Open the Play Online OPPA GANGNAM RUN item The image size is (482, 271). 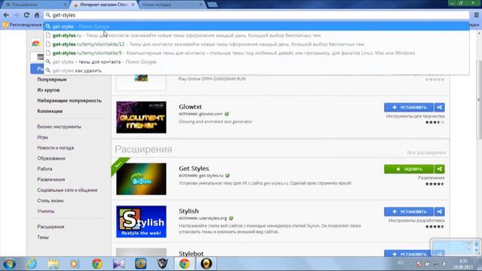(212, 79)
